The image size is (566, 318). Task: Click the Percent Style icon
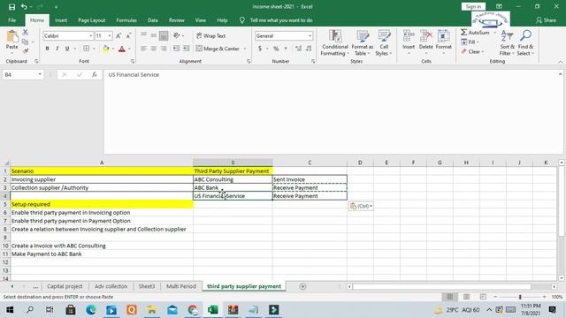[276, 49]
